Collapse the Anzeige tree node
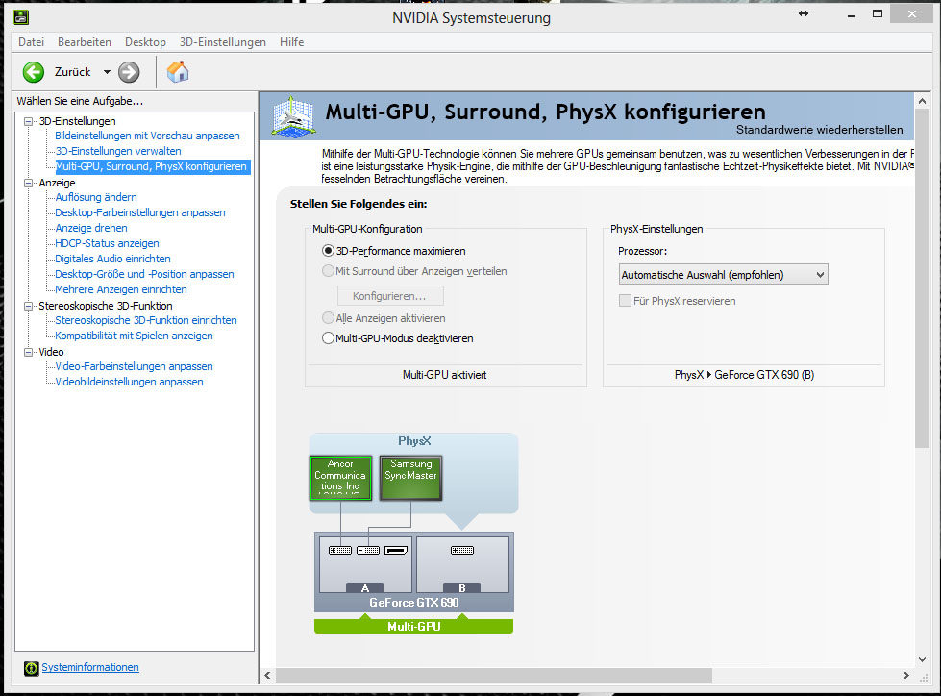Screen dimensions: 941x696 [x=28, y=183]
